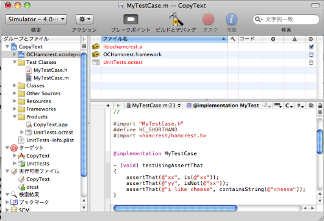Expand the Classes folder
This screenshot has width=324, height=221.
(x=15, y=85)
